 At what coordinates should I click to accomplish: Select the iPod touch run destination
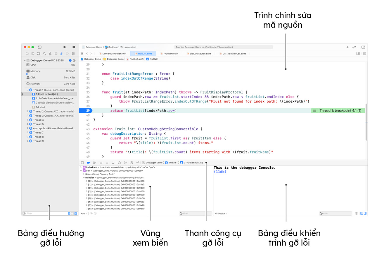(120, 47)
